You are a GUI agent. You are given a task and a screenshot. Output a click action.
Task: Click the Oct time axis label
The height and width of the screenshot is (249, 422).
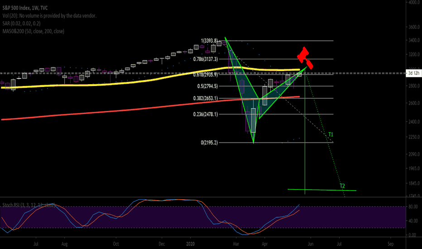(x=116, y=244)
